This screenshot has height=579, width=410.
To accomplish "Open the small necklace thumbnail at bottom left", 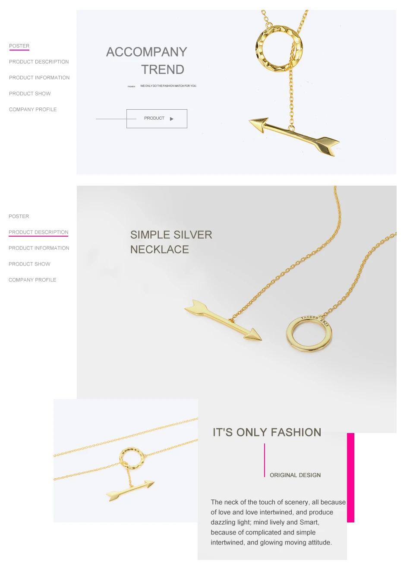I will pyautogui.click(x=126, y=461).
